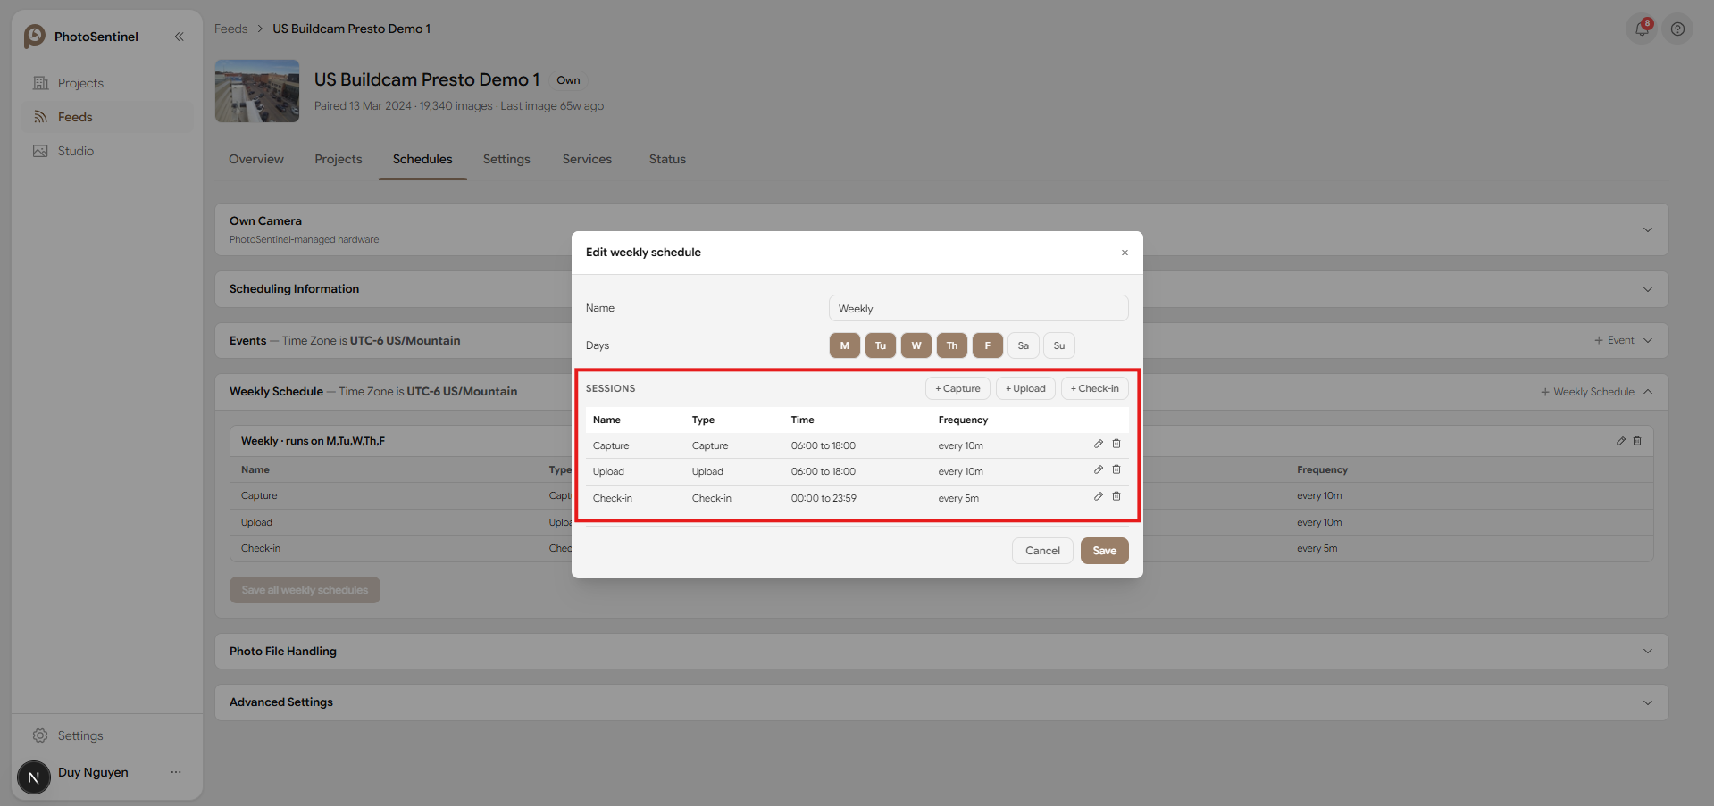Cancel the schedule edit
Viewport: 1714px width, 806px height.
point(1042,551)
